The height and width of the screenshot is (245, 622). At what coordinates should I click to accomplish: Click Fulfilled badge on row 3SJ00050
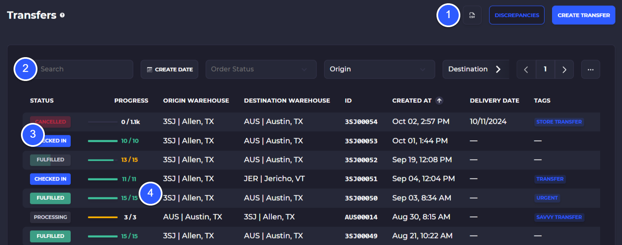pyautogui.click(x=50, y=198)
